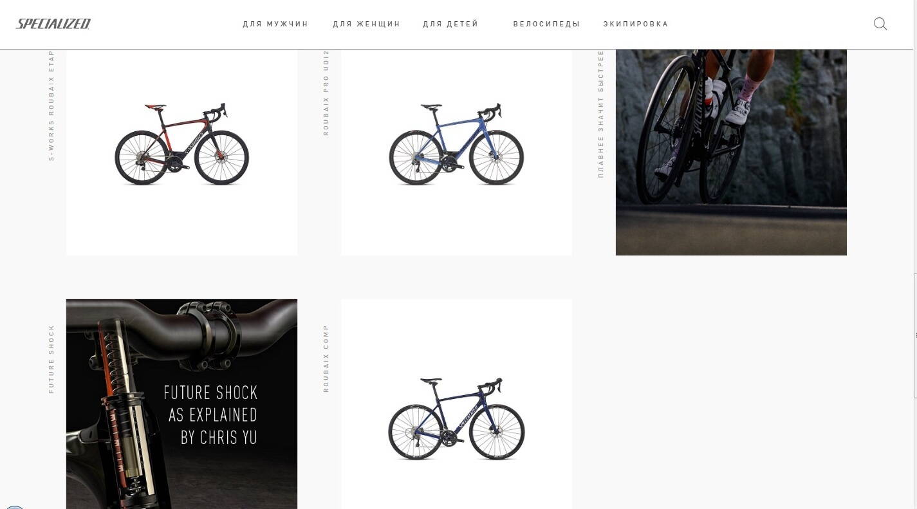Select the red S-Works Roubaix bike image
The width and height of the screenshot is (917, 509).
[x=182, y=144]
